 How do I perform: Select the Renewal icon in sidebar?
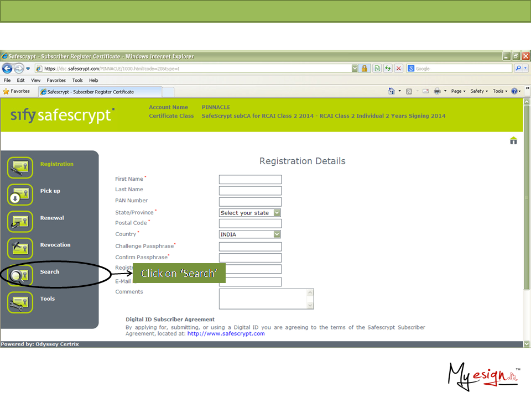point(20,222)
